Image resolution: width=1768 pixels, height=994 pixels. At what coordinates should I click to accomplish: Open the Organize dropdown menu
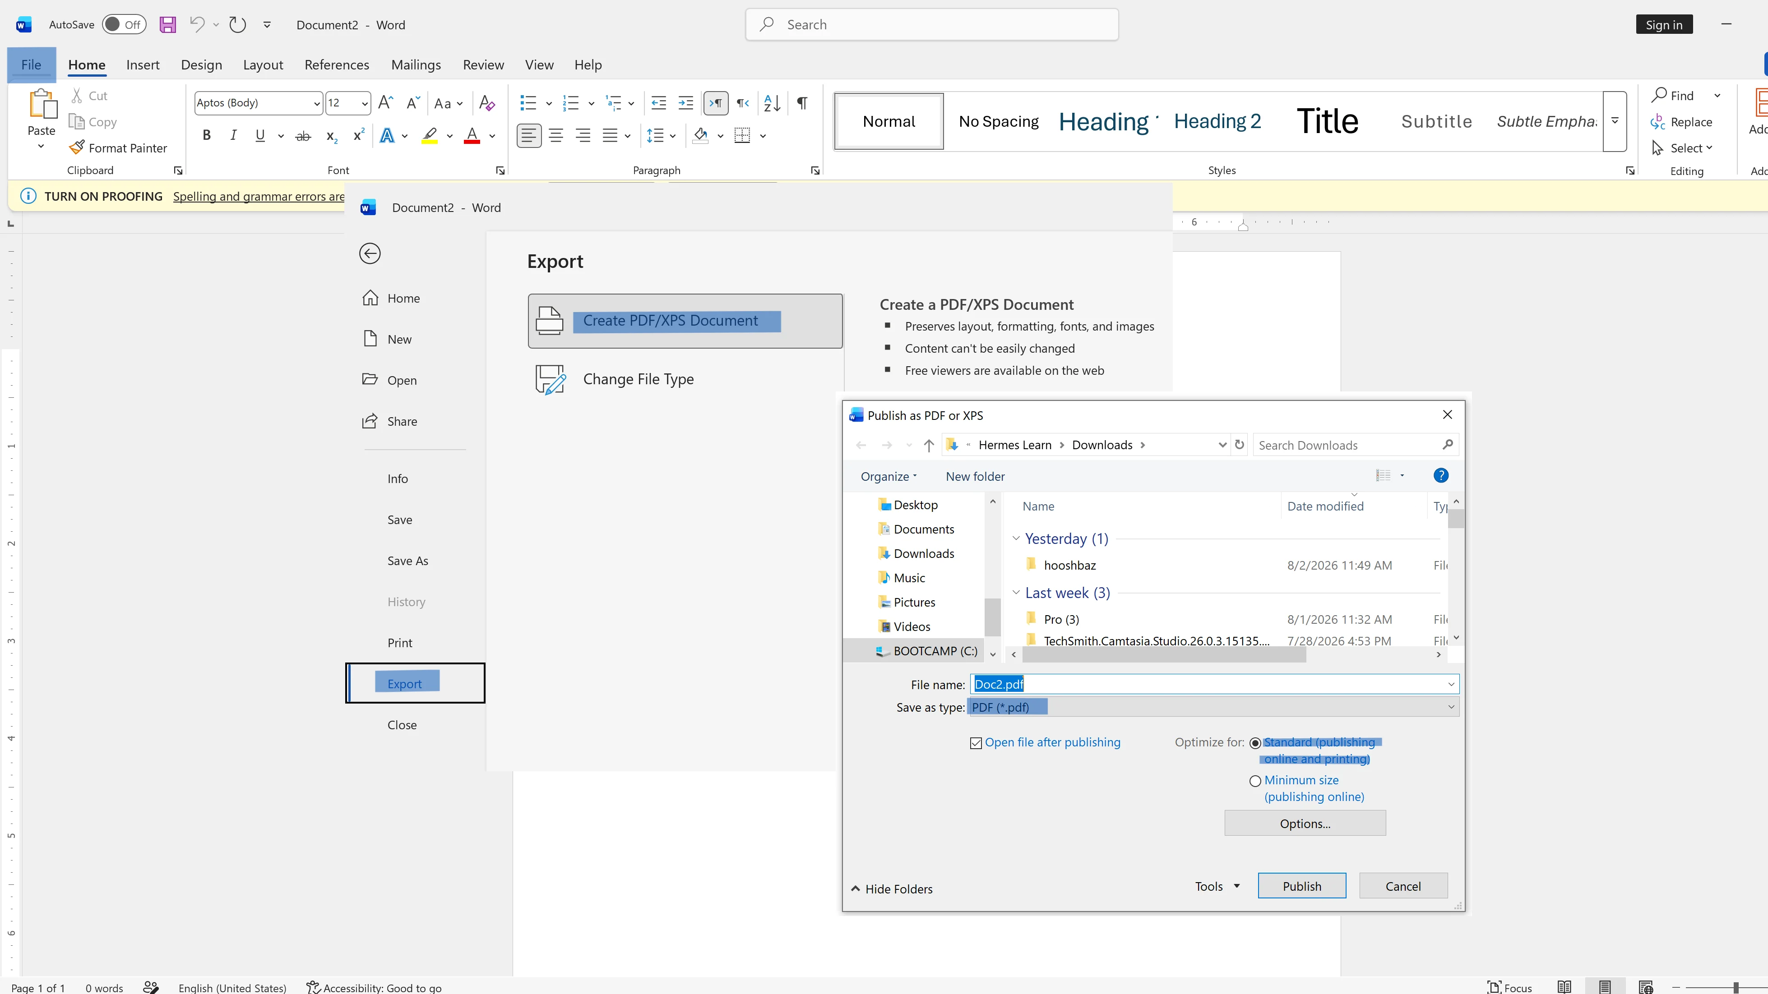(x=889, y=476)
